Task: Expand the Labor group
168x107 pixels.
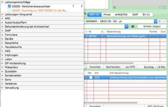Action: pos(2,59)
